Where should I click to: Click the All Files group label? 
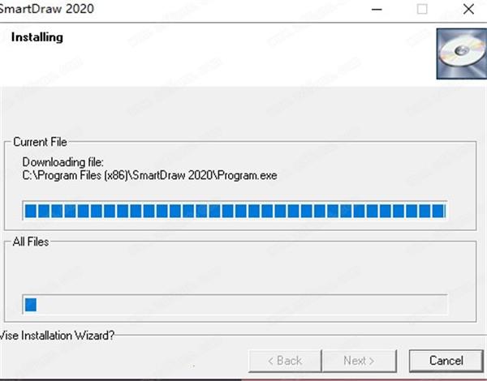pyautogui.click(x=31, y=242)
